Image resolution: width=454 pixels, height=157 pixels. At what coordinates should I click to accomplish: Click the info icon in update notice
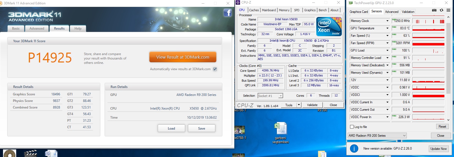tap(354, 149)
